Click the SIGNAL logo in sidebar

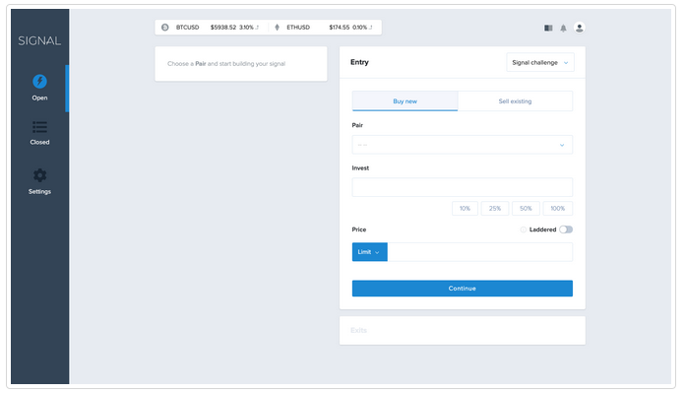(x=39, y=40)
